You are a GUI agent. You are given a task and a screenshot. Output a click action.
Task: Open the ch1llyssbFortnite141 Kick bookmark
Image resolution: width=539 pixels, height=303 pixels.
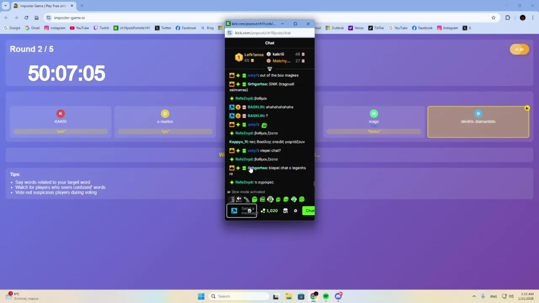point(132,28)
